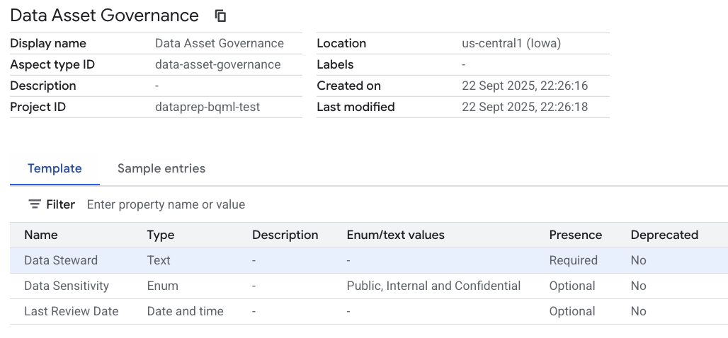Viewport: 728px width, 338px height.
Task: Click the Description column header
Action: (285, 235)
